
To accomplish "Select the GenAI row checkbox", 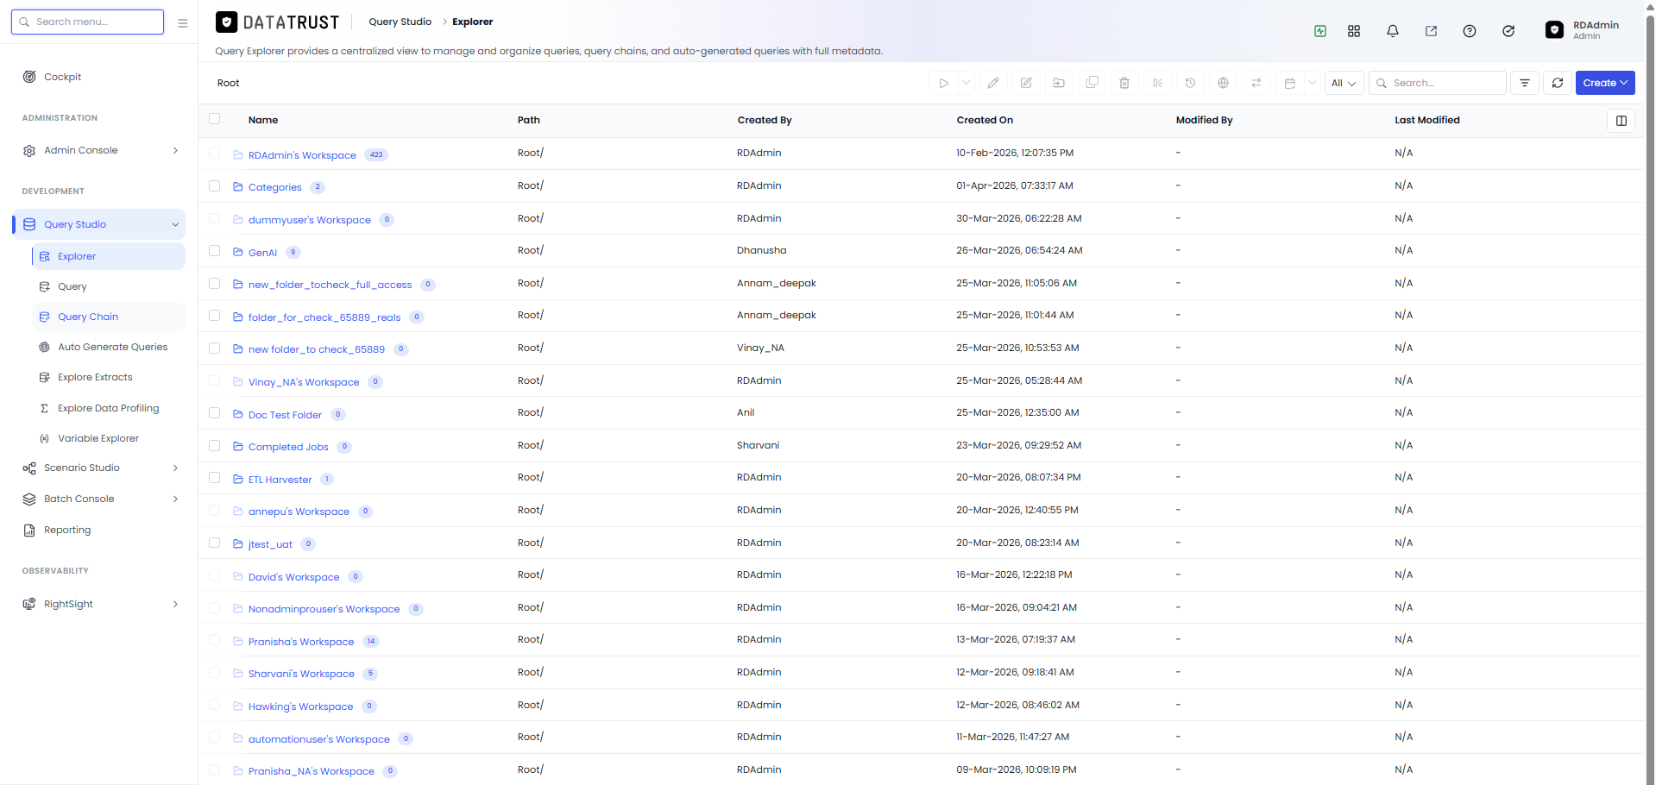I will tap(214, 250).
